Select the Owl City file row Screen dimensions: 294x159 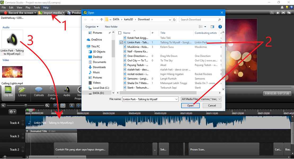coord(170,61)
